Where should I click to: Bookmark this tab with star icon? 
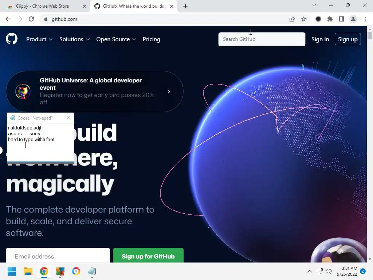[x=304, y=19]
